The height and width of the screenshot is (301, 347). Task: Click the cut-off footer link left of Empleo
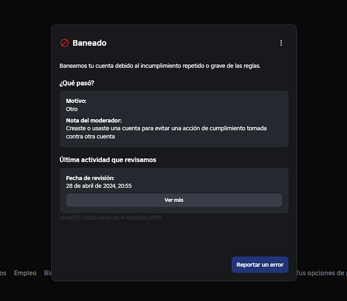pos(3,273)
